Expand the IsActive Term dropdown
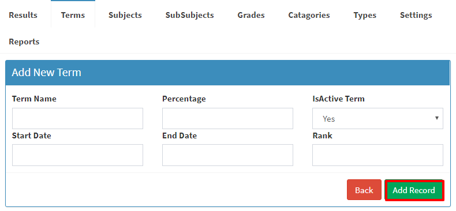Image resolution: width=456 pixels, height=211 pixels. (x=377, y=119)
